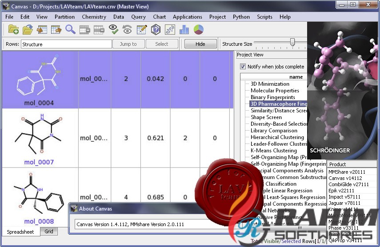This screenshot has width=380, height=247.
Task: Adjust the Structure Size slider handle
Action: pyautogui.click(x=292, y=42)
